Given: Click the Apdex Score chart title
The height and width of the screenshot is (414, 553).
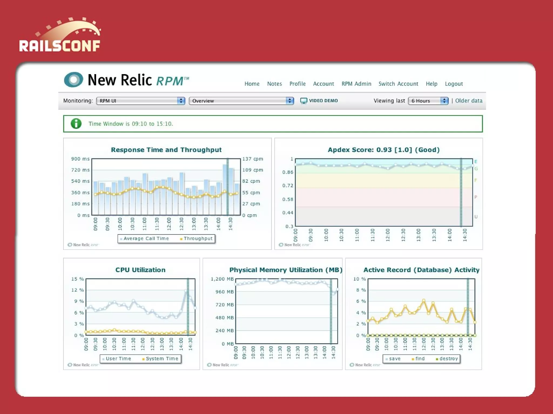Looking at the screenshot, I should pyautogui.click(x=384, y=150).
